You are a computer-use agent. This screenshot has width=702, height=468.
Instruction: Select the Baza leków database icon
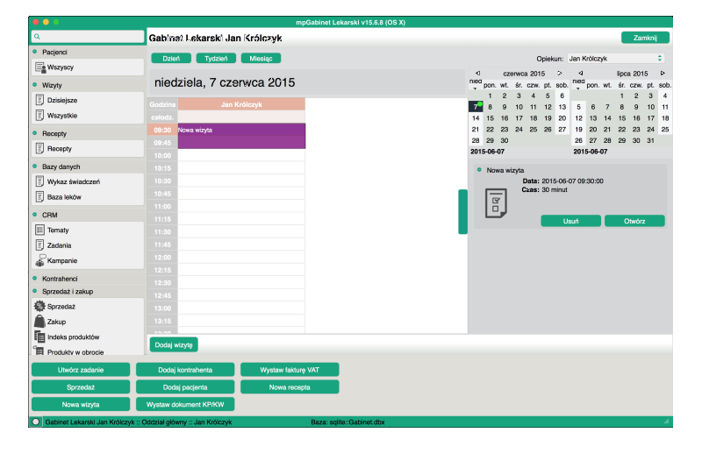point(40,197)
